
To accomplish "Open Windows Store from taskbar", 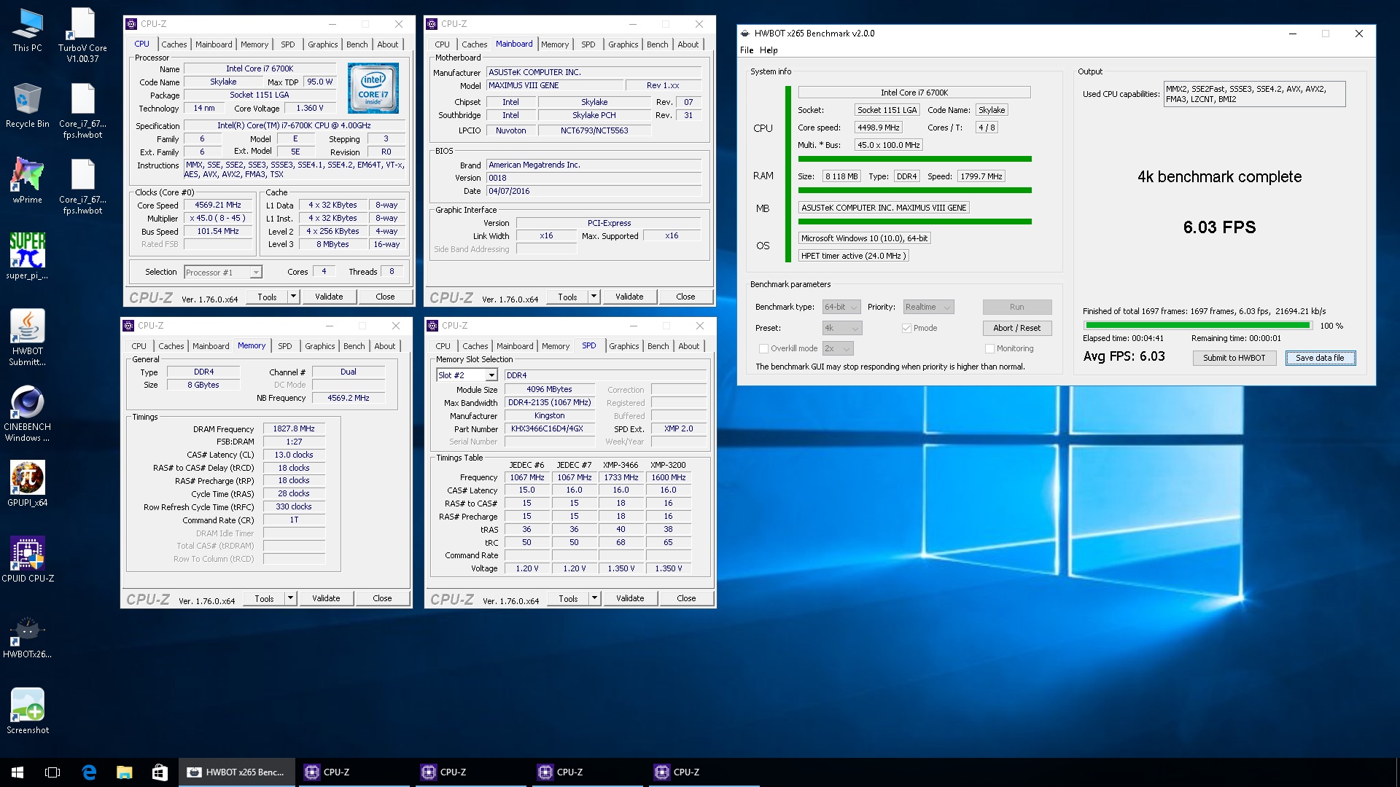I will [159, 772].
